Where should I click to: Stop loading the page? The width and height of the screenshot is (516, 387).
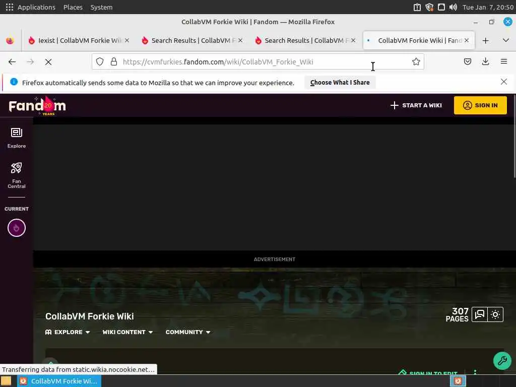[x=48, y=62]
